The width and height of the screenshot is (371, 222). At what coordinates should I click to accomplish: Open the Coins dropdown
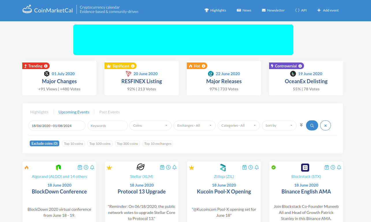click(x=150, y=126)
